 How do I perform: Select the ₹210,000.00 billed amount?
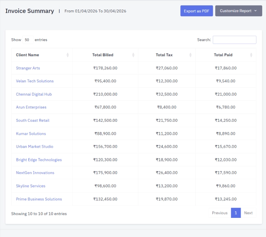105,94
